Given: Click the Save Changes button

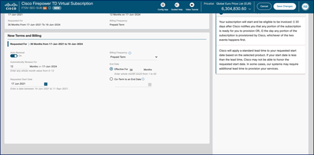Looking at the screenshot, I should pyautogui.click(x=285, y=6).
